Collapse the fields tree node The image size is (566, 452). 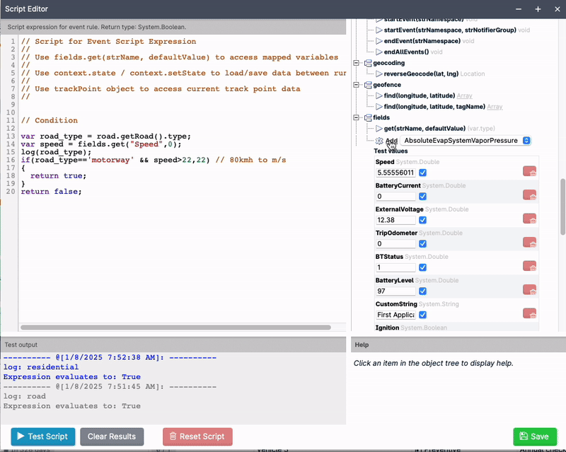pos(357,117)
